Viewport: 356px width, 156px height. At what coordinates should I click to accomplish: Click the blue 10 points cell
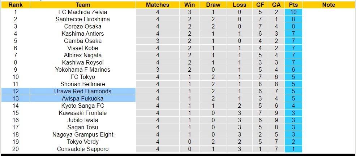click(293, 12)
